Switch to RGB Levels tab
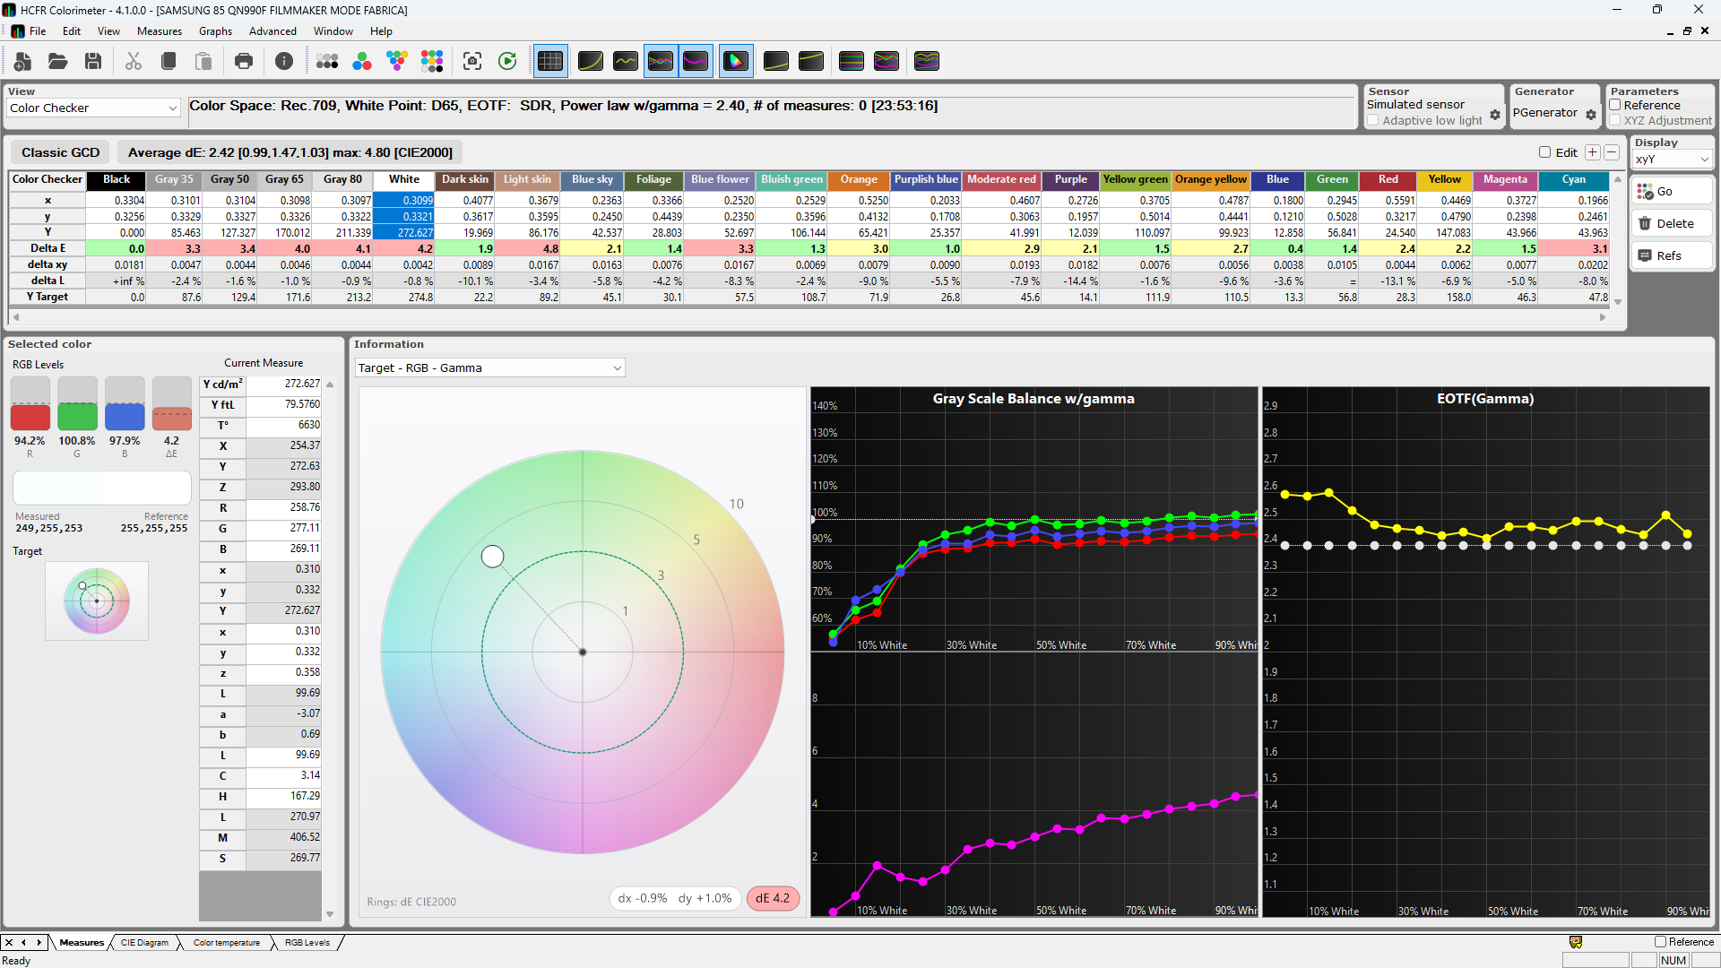1721x968 pixels. tap(307, 943)
